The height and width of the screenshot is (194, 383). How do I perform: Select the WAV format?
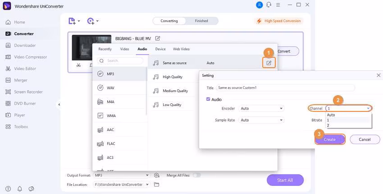[x=120, y=88]
